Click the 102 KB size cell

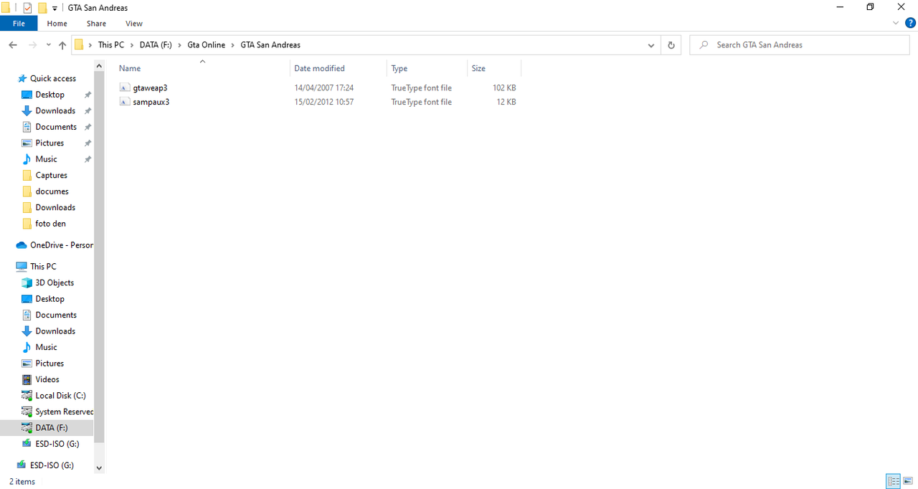tap(504, 87)
